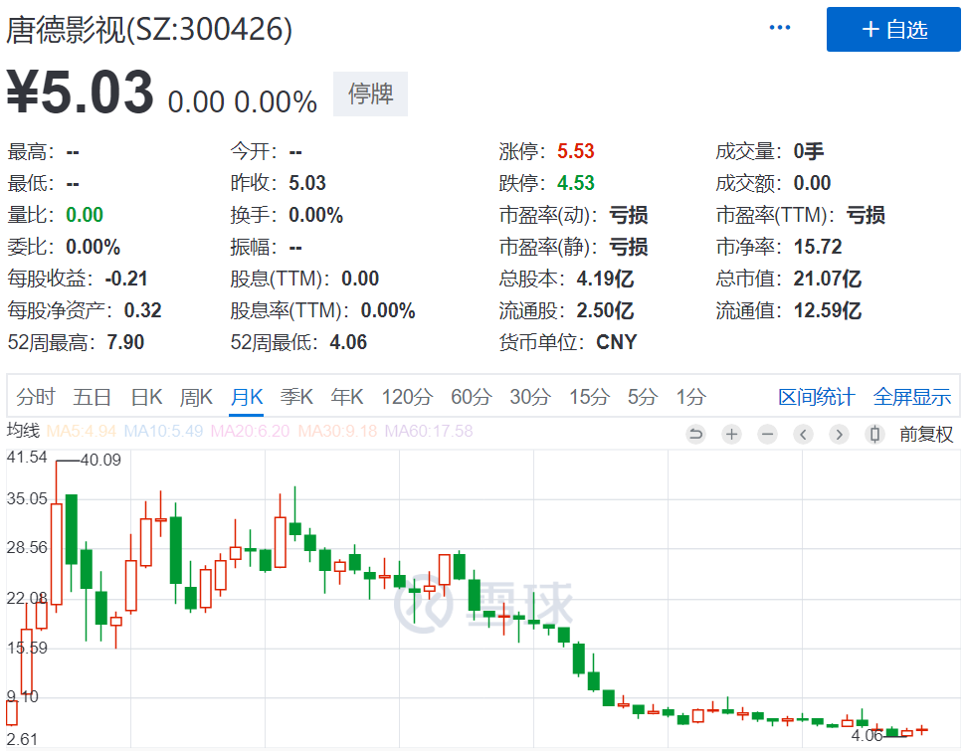This screenshot has height=751, width=967.
Task: Click the undo/reset chart icon
Action: (x=694, y=434)
